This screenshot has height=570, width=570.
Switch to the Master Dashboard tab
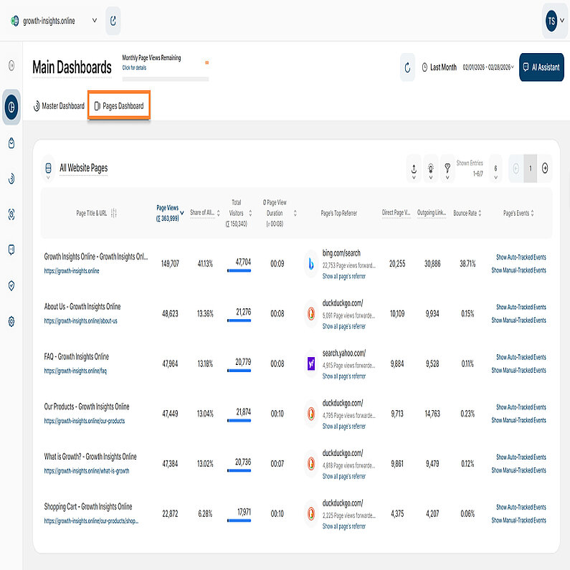(x=58, y=106)
